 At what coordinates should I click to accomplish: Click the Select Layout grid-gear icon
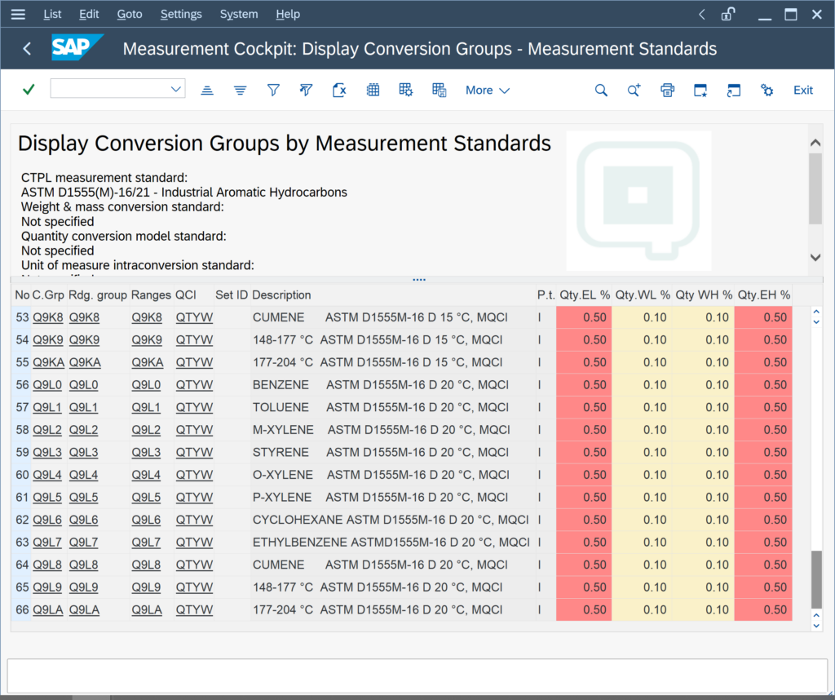pos(406,91)
